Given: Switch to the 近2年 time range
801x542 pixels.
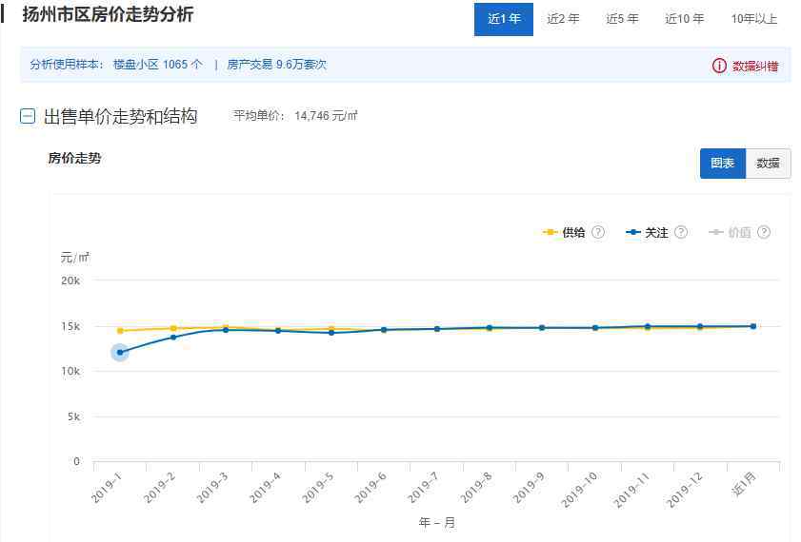Looking at the screenshot, I should [563, 19].
